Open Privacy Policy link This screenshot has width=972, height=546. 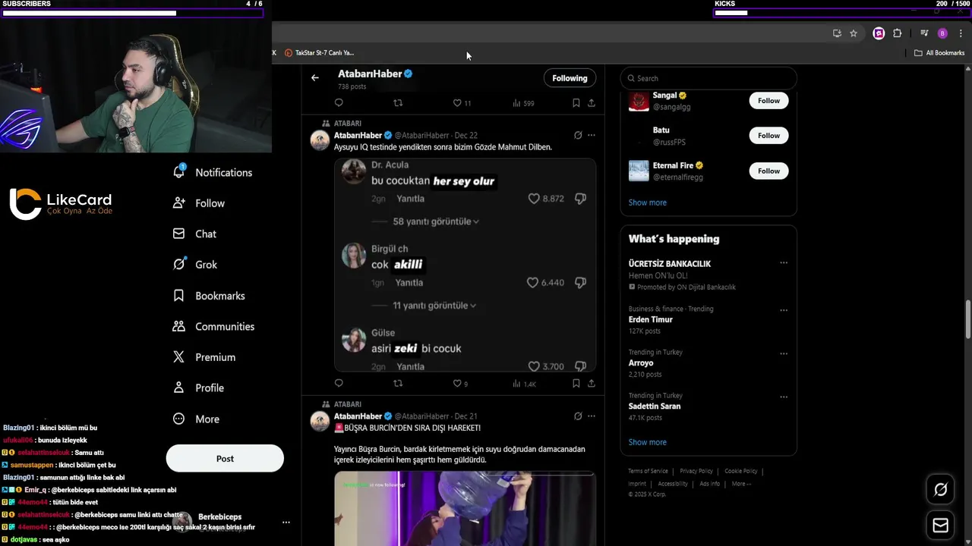(696, 471)
